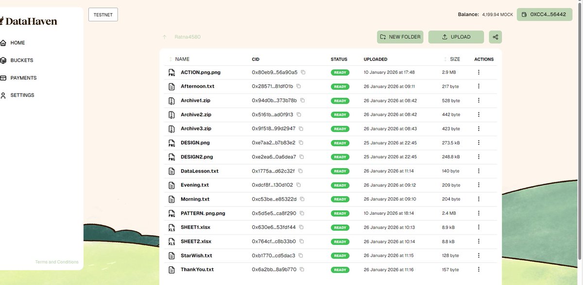Click the READY status of SHEET2.xlsx
Image resolution: width=583 pixels, height=285 pixels.
coord(340,242)
